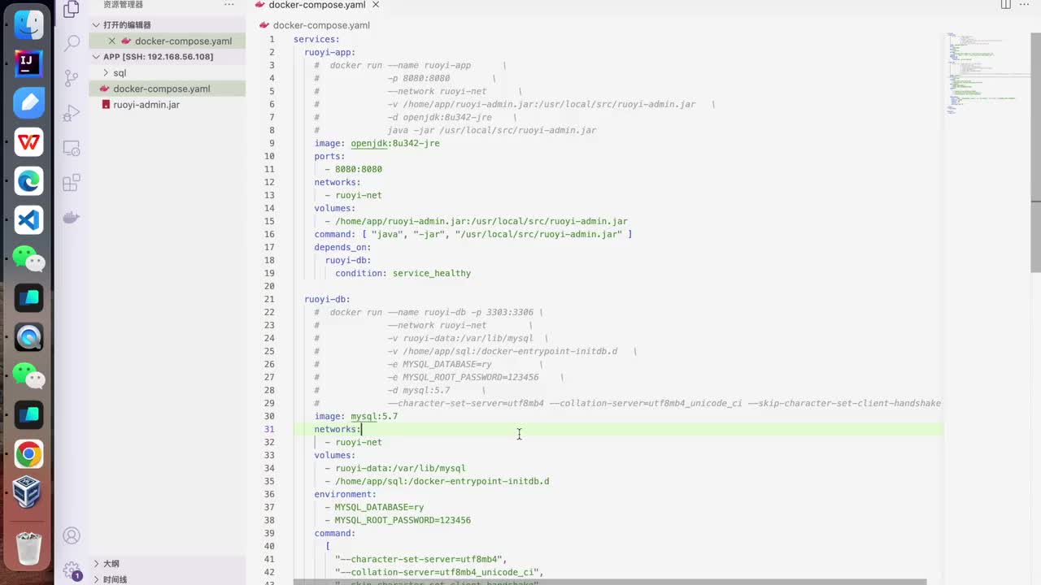Open Microsoft Edge from the Dock
Viewport: 1041px width, 585px height.
[x=28, y=181]
